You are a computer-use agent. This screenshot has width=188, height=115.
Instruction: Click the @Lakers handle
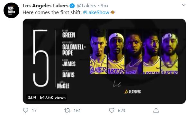tap(86, 6)
